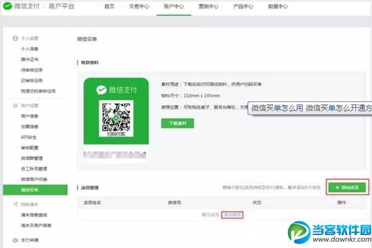Open 员工账号管理 in sidebar

tap(34, 169)
